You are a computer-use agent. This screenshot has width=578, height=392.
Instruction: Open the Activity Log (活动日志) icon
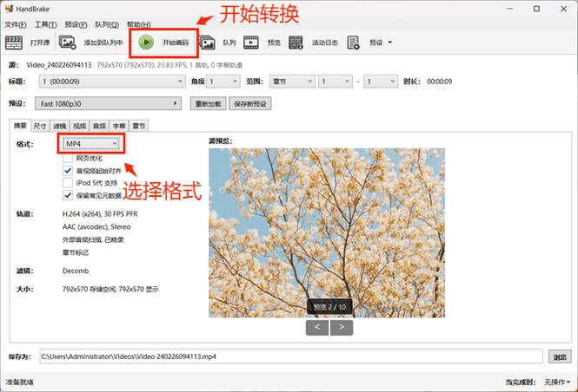tap(296, 42)
